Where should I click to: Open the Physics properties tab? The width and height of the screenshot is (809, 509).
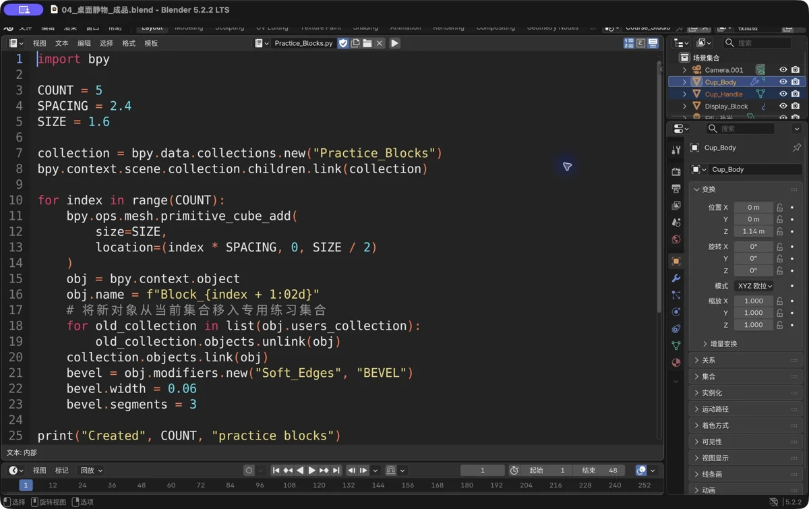676,311
